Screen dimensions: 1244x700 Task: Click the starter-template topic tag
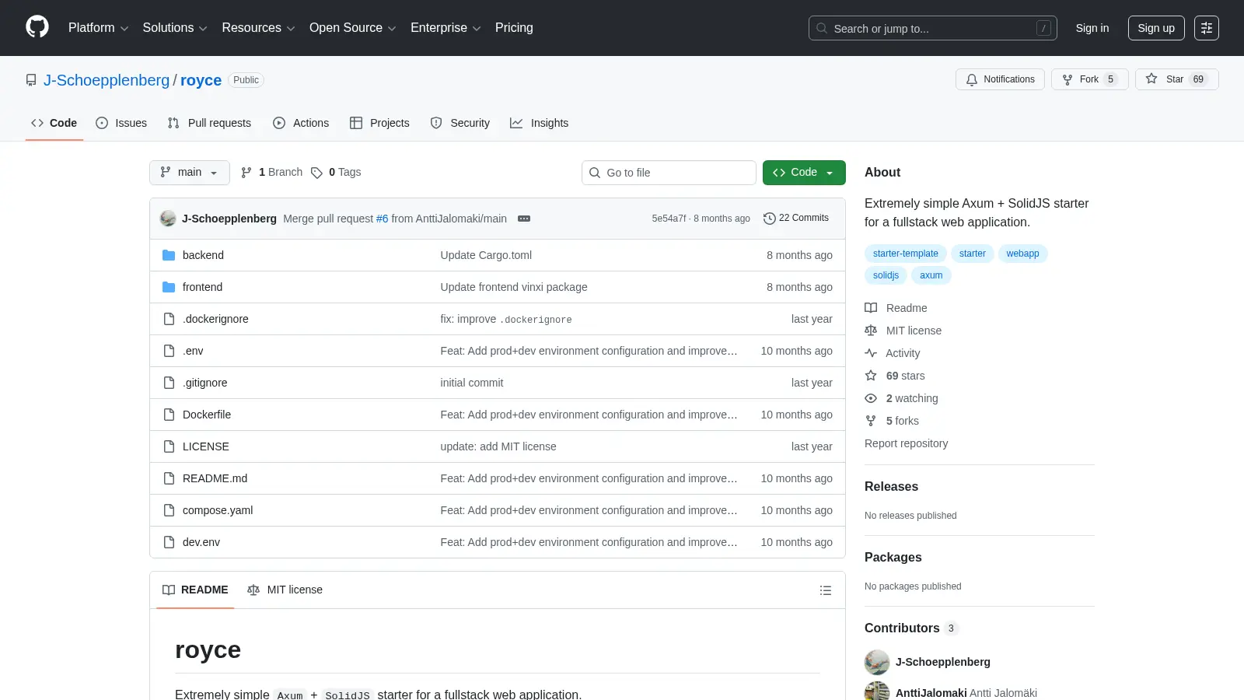(906, 254)
